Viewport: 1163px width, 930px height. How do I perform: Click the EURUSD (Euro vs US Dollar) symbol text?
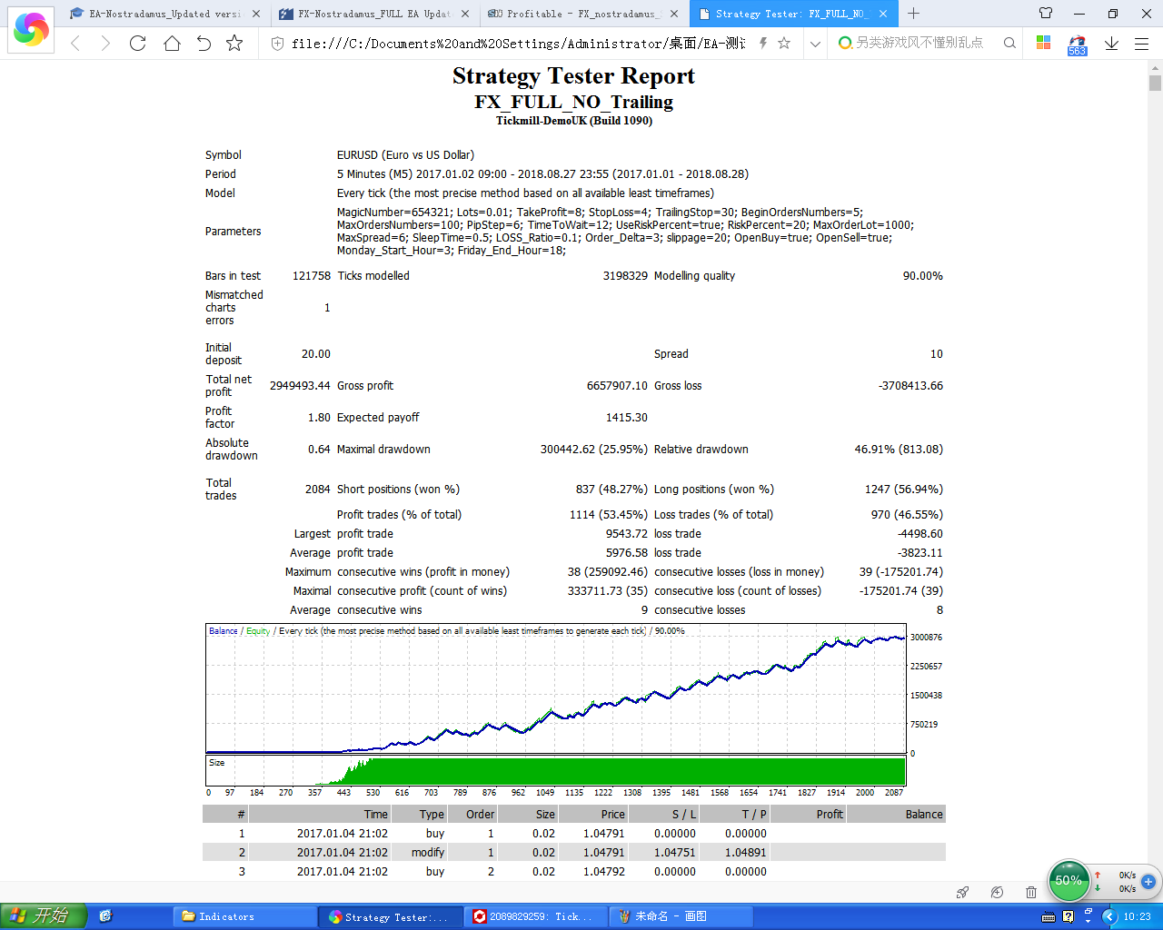405,155
